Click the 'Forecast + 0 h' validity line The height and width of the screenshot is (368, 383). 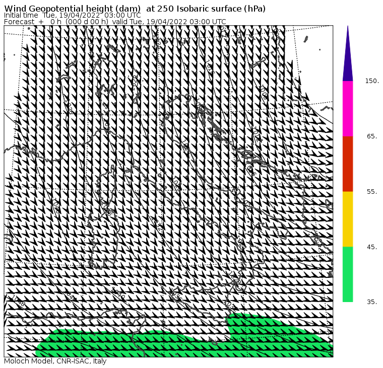115,22
